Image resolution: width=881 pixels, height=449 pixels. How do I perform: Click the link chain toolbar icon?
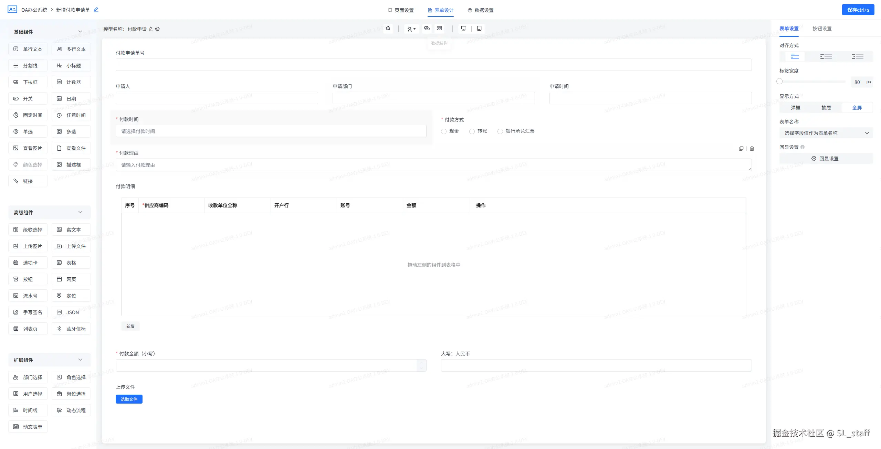[x=427, y=29]
